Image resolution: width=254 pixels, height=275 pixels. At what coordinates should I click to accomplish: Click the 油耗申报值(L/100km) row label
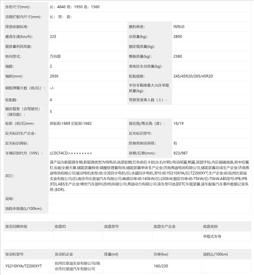pyautogui.click(x=23, y=208)
